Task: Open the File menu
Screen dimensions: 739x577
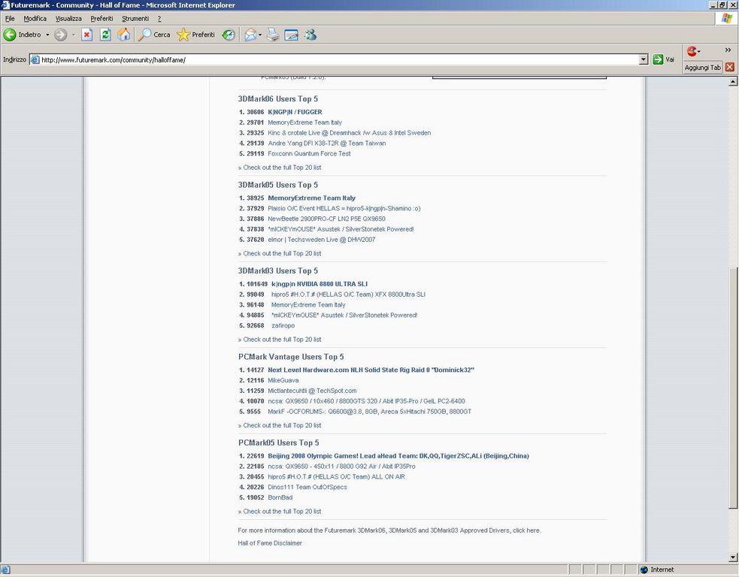Action: tap(10, 18)
